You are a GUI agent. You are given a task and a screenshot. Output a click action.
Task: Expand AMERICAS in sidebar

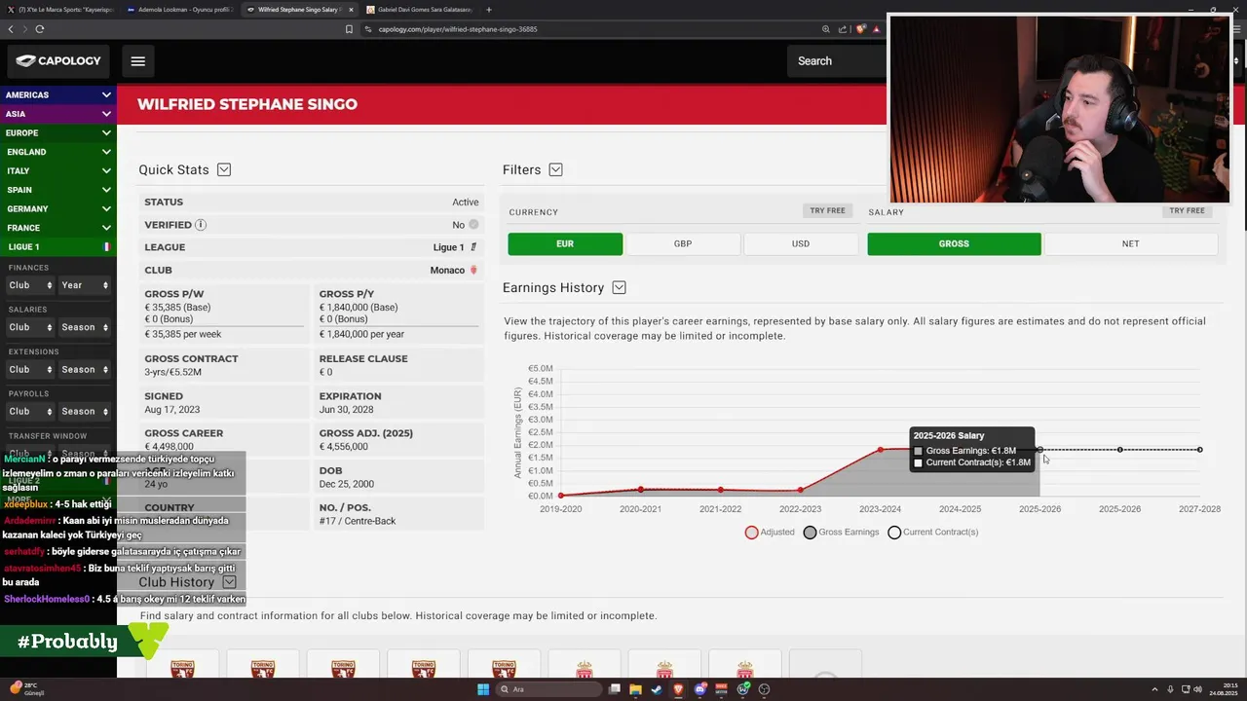click(x=57, y=95)
